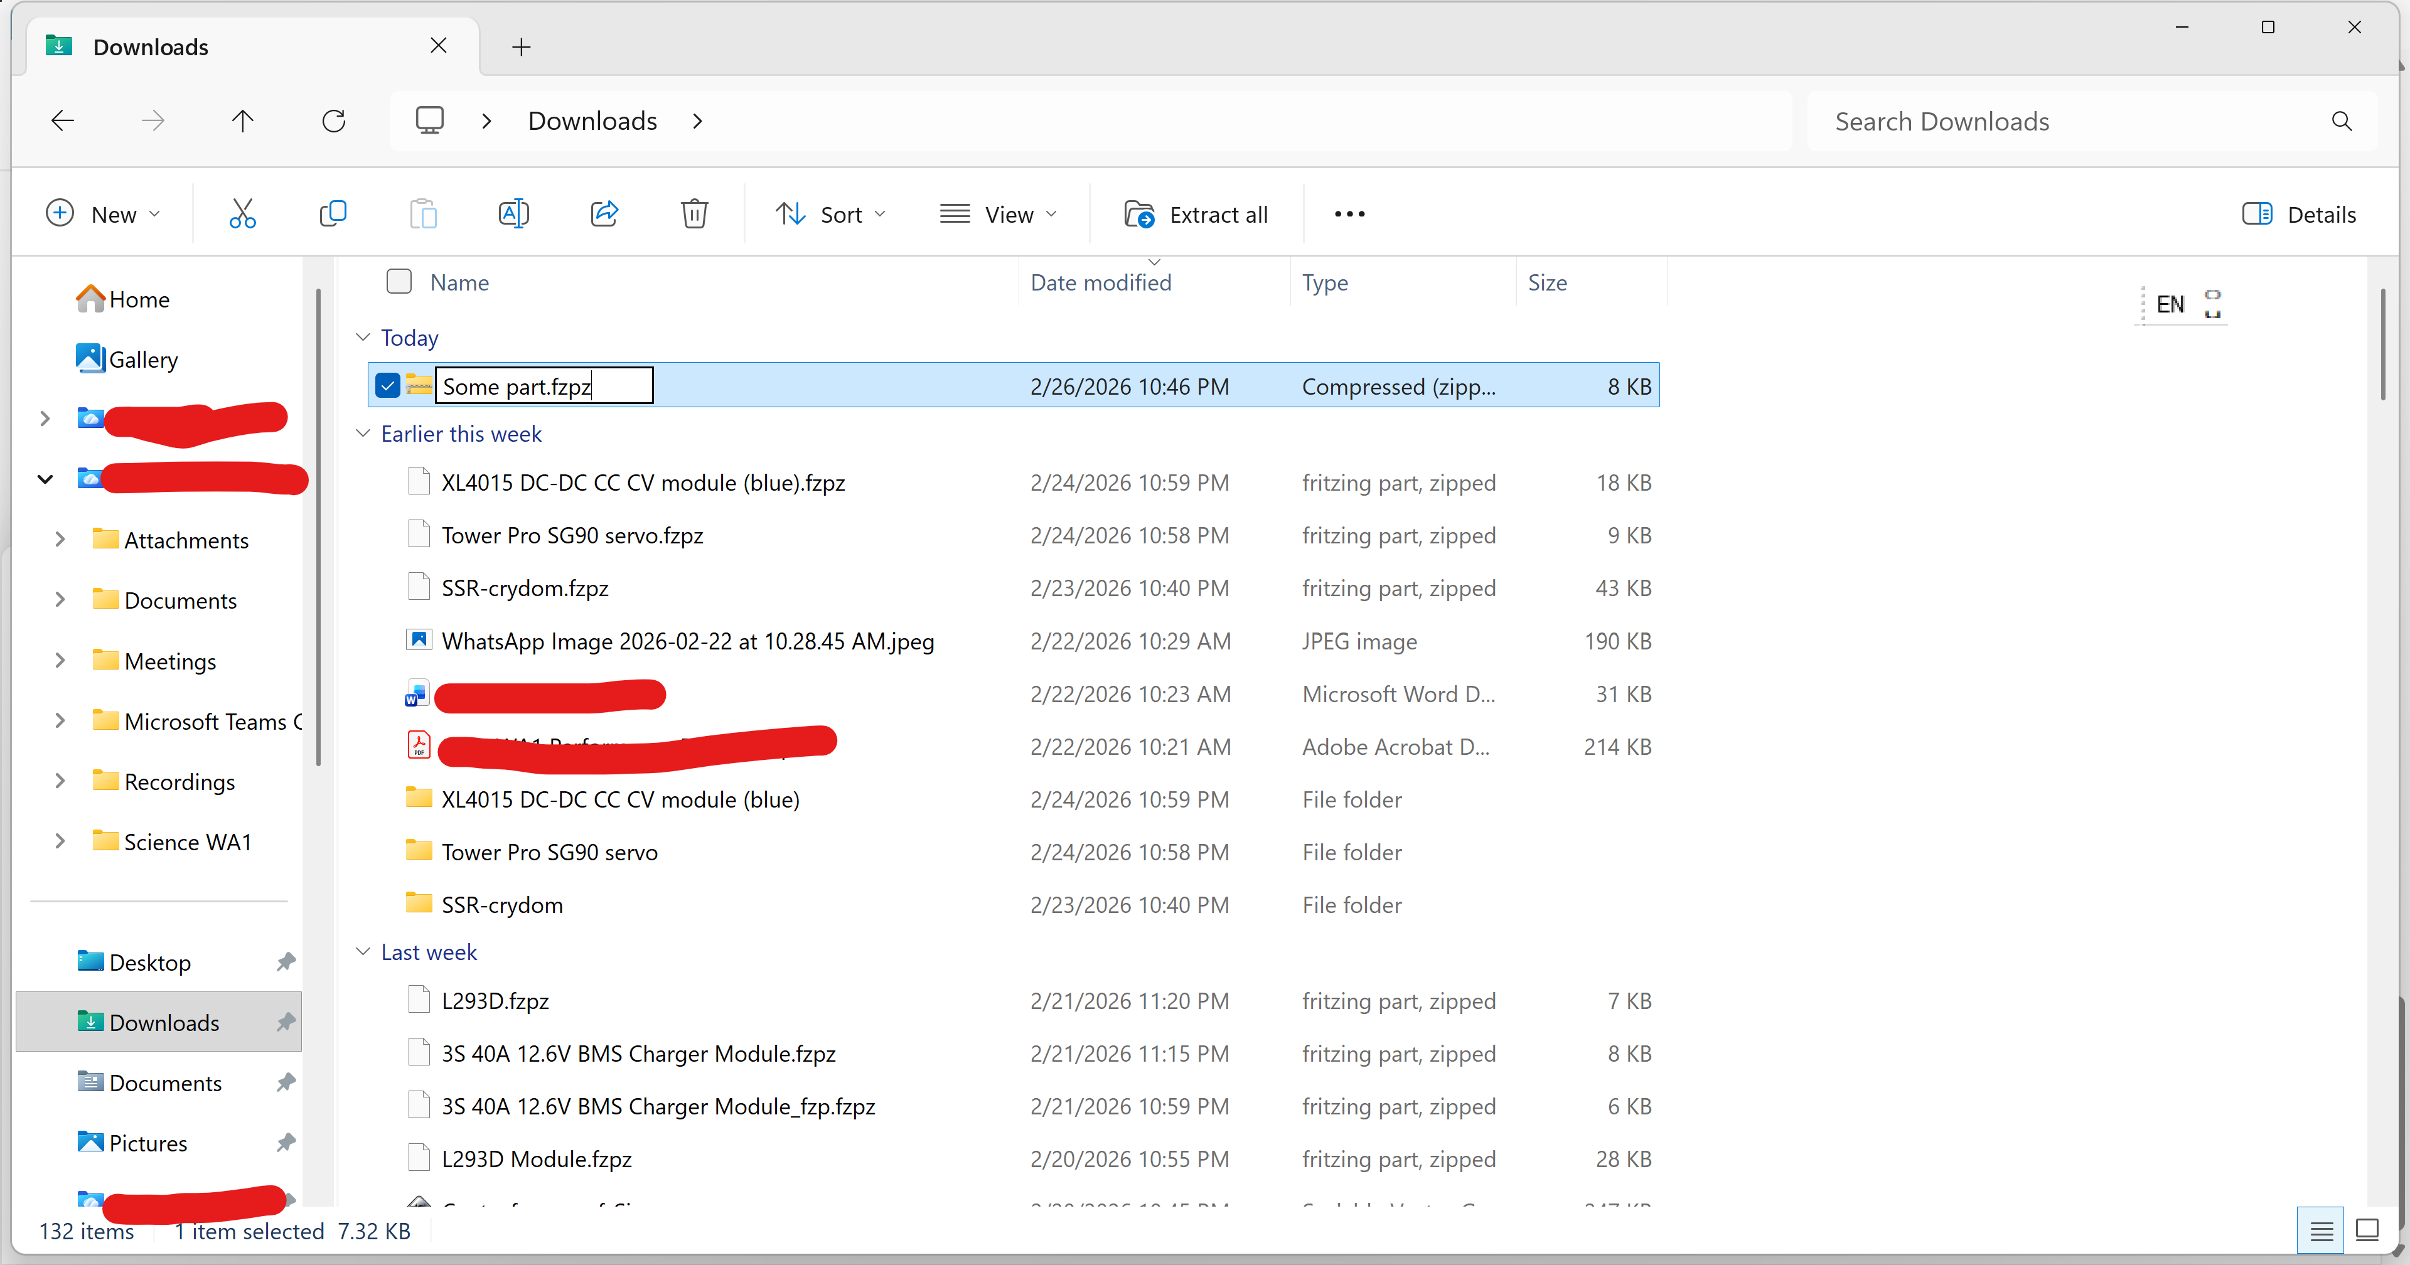
Task: Refresh the Downloads folder view
Action: point(334,122)
